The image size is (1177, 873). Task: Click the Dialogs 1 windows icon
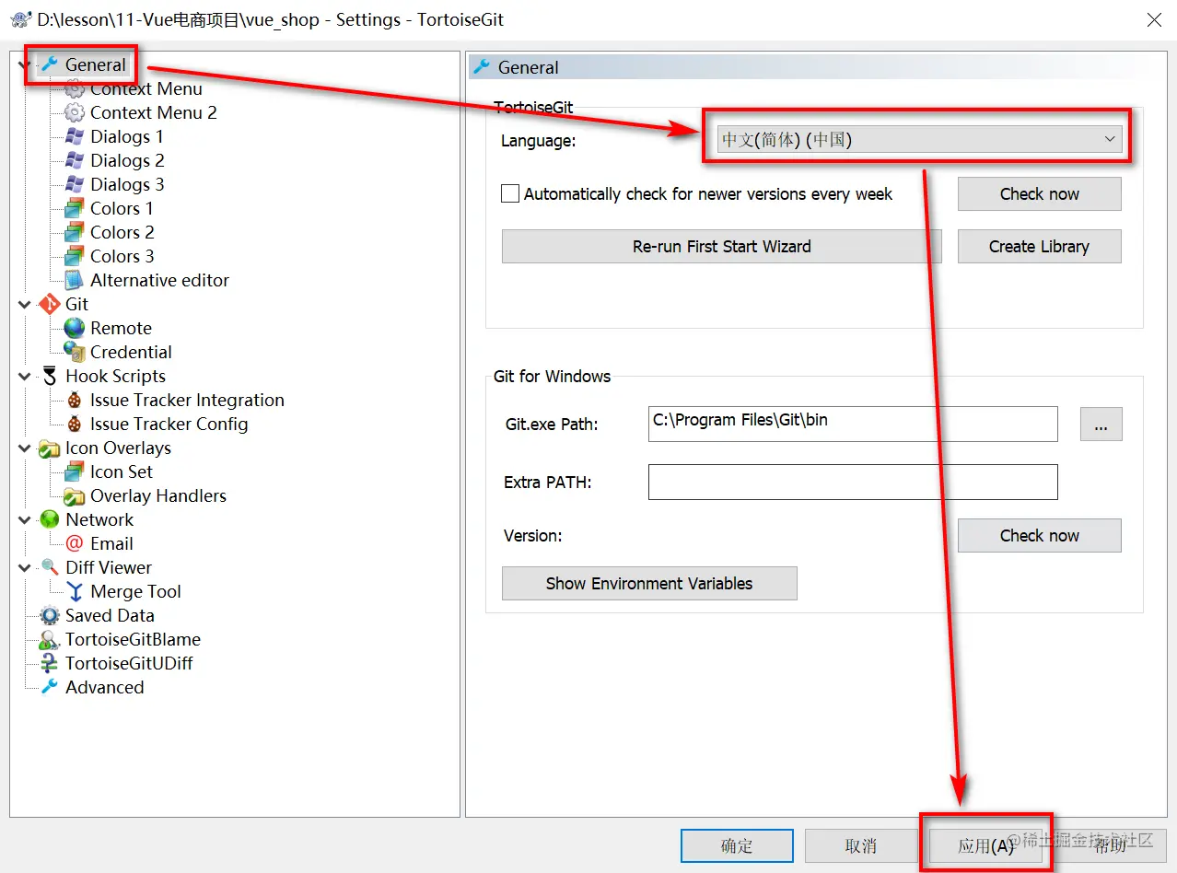(75, 136)
